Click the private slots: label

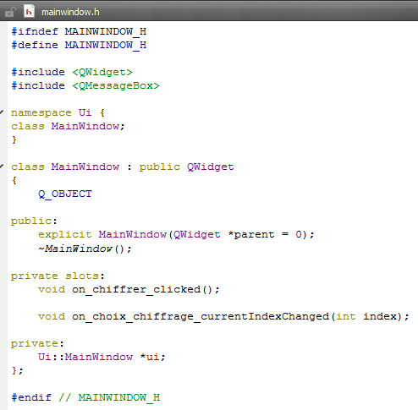pos(58,276)
